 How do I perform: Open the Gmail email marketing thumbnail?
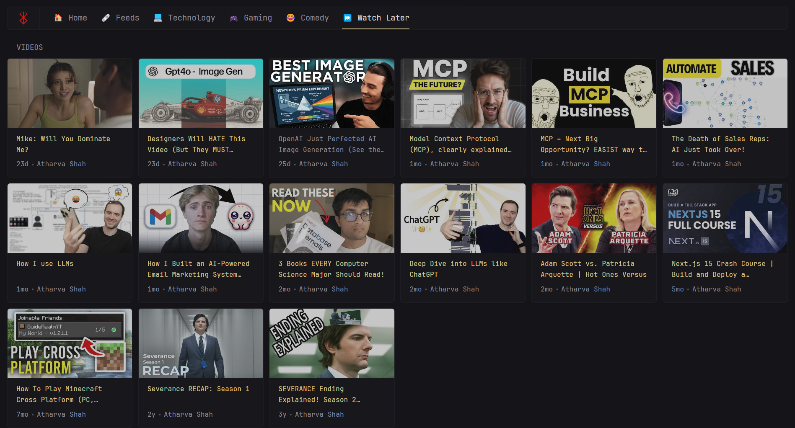201,218
